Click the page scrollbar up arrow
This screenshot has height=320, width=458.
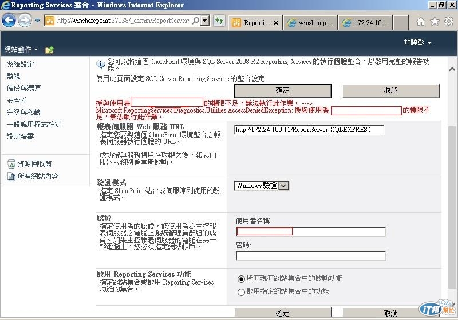point(452,69)
